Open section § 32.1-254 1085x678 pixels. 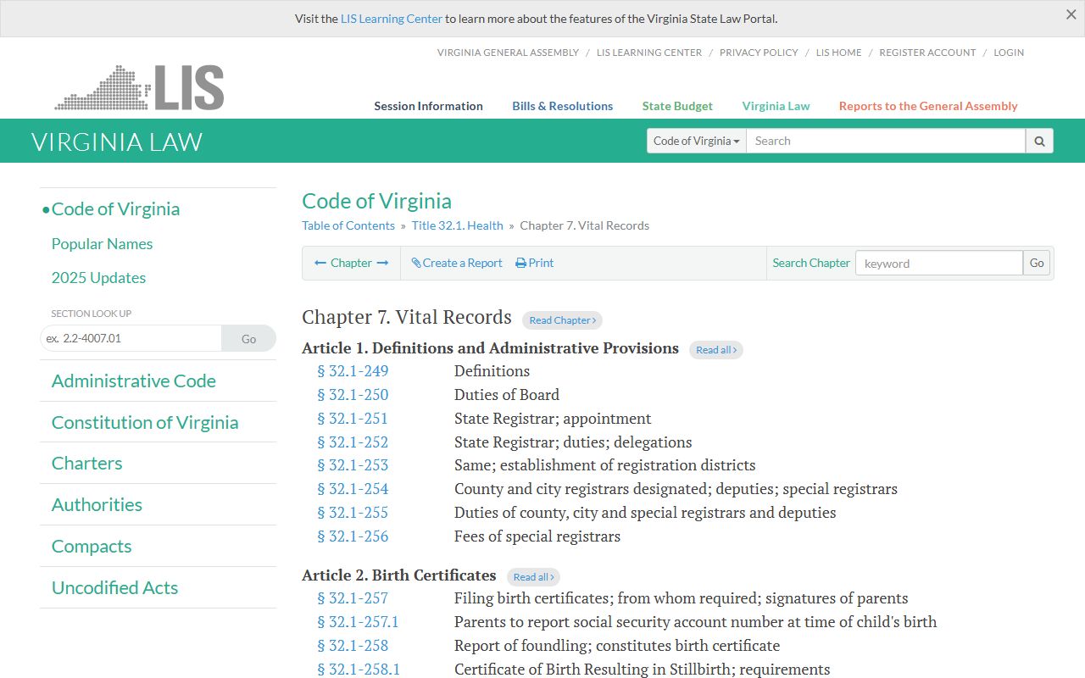click(353, 489)
